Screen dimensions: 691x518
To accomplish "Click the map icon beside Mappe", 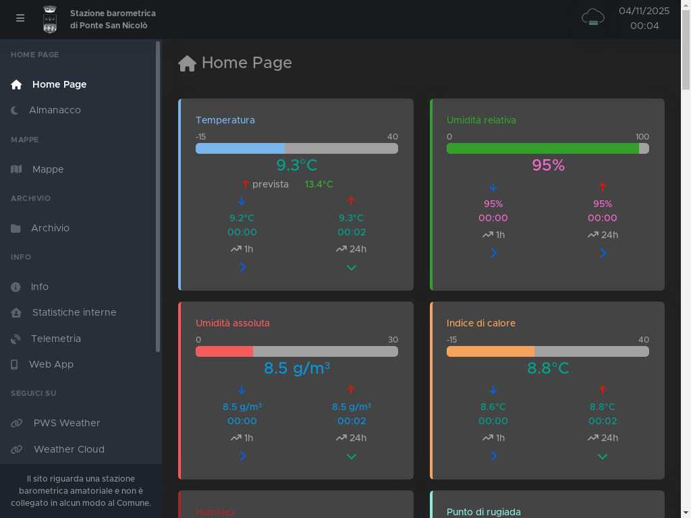I will click(x=16, y=169).
